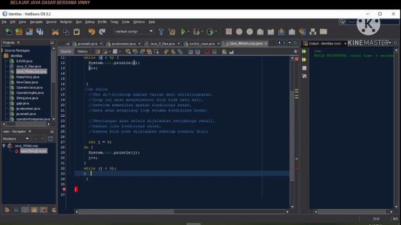Screen dimensions: 401x225
Task: Click the Copy toolbar icon
Action: 66,32
